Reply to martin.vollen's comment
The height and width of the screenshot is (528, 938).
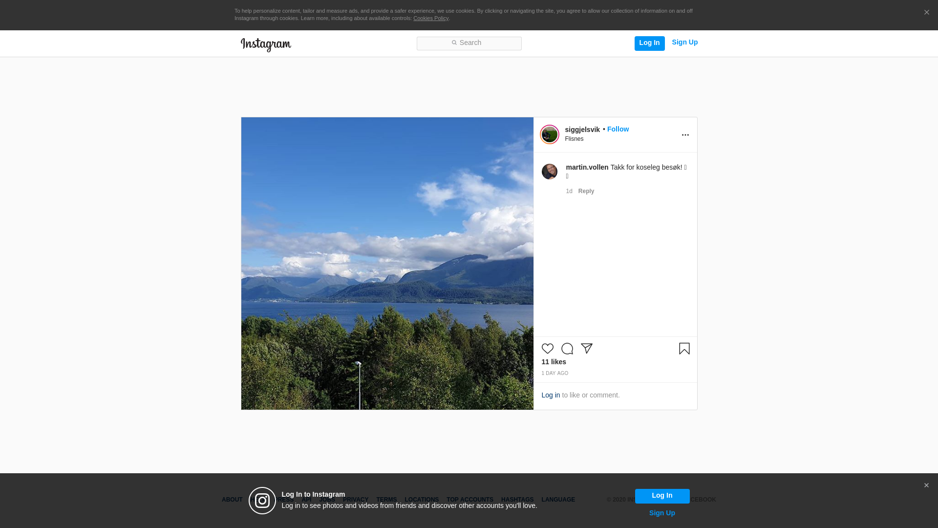click(x=586, y=191)
